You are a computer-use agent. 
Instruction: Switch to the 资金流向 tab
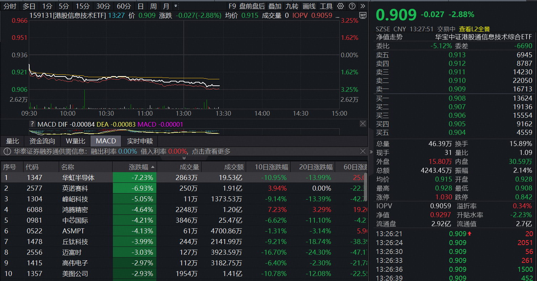point(42,141)
